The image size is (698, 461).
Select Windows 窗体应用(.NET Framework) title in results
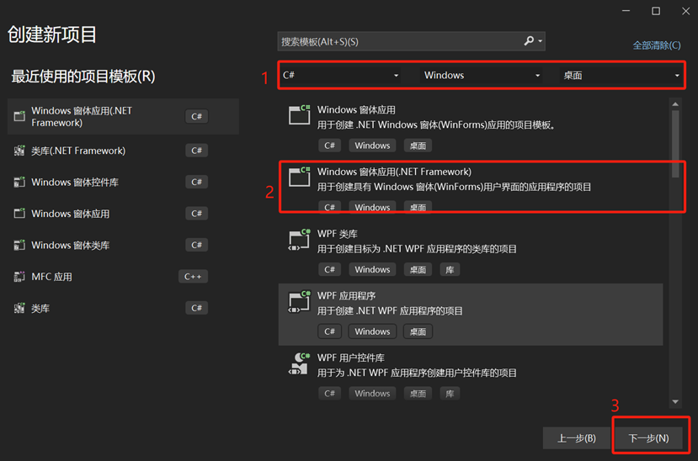click(x=394, y=172)
